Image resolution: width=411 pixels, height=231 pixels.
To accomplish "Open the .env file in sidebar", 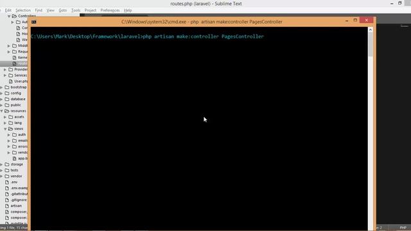I will (x=14, y=182).
